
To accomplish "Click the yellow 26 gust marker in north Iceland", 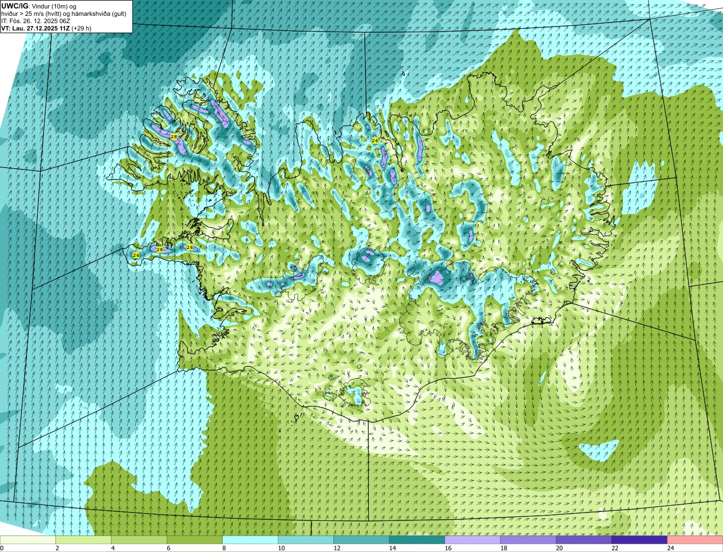I will [x=374, y=140].
